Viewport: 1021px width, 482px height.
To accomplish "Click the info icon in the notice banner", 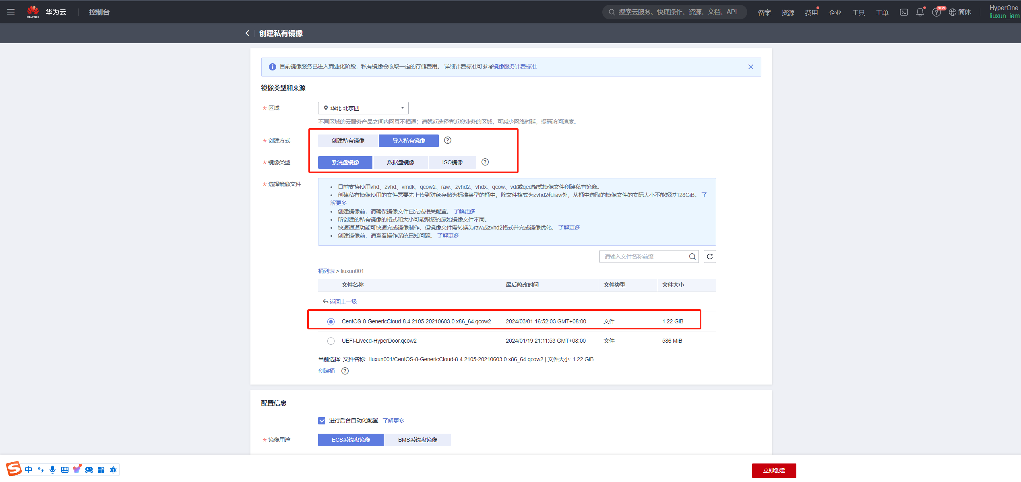I will 273,67.
